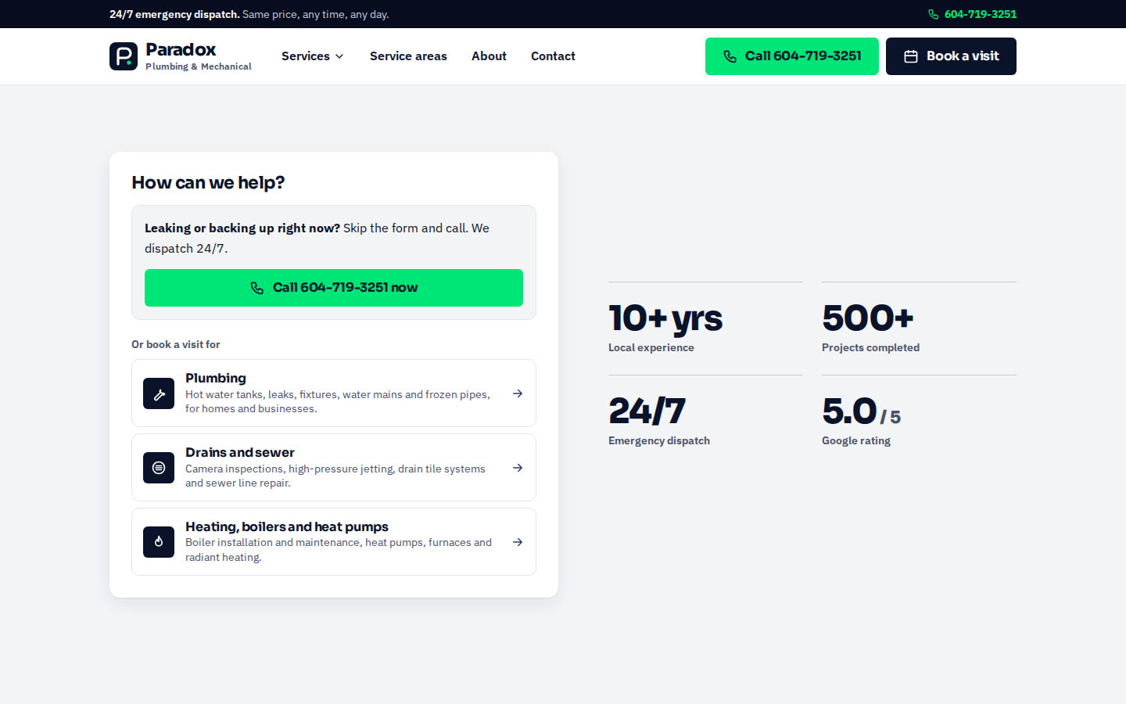Click the 'Local experience' label
Screen dimensions: 1126x704
click(651, 347)
